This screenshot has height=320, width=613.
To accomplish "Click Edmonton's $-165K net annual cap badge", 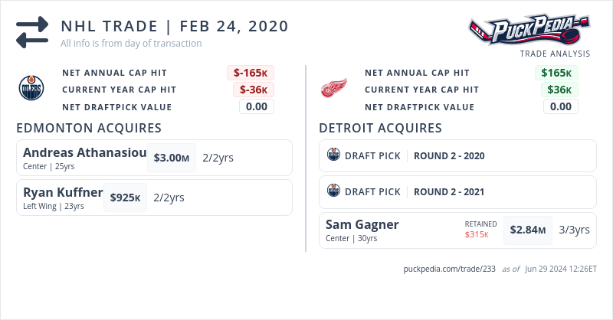I will point(251,73).
